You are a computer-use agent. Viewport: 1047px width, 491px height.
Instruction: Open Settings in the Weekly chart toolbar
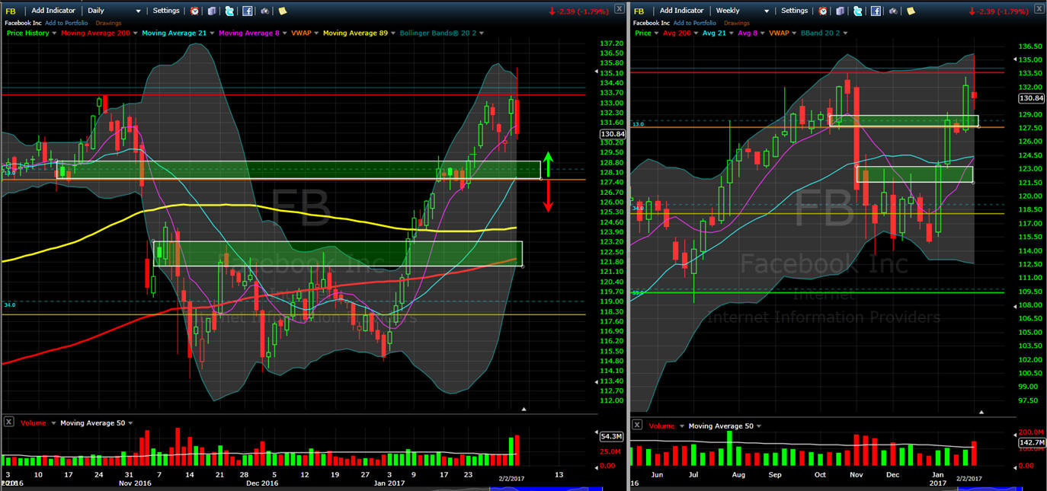click(x=794, y=11)
